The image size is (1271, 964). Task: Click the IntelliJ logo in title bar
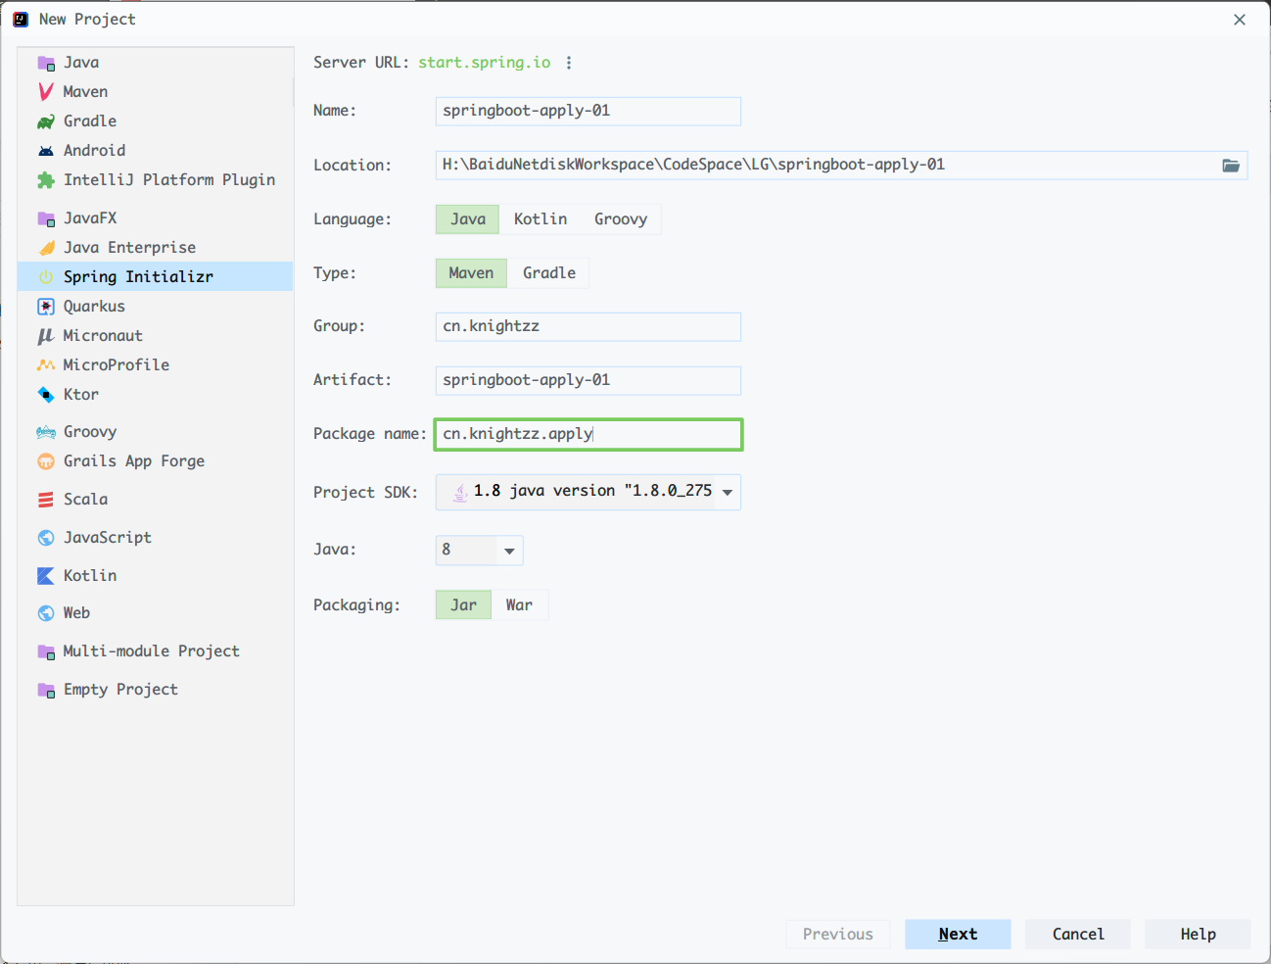tap(21, 20)
